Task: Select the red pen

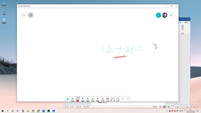Action: tap(78, 99)
